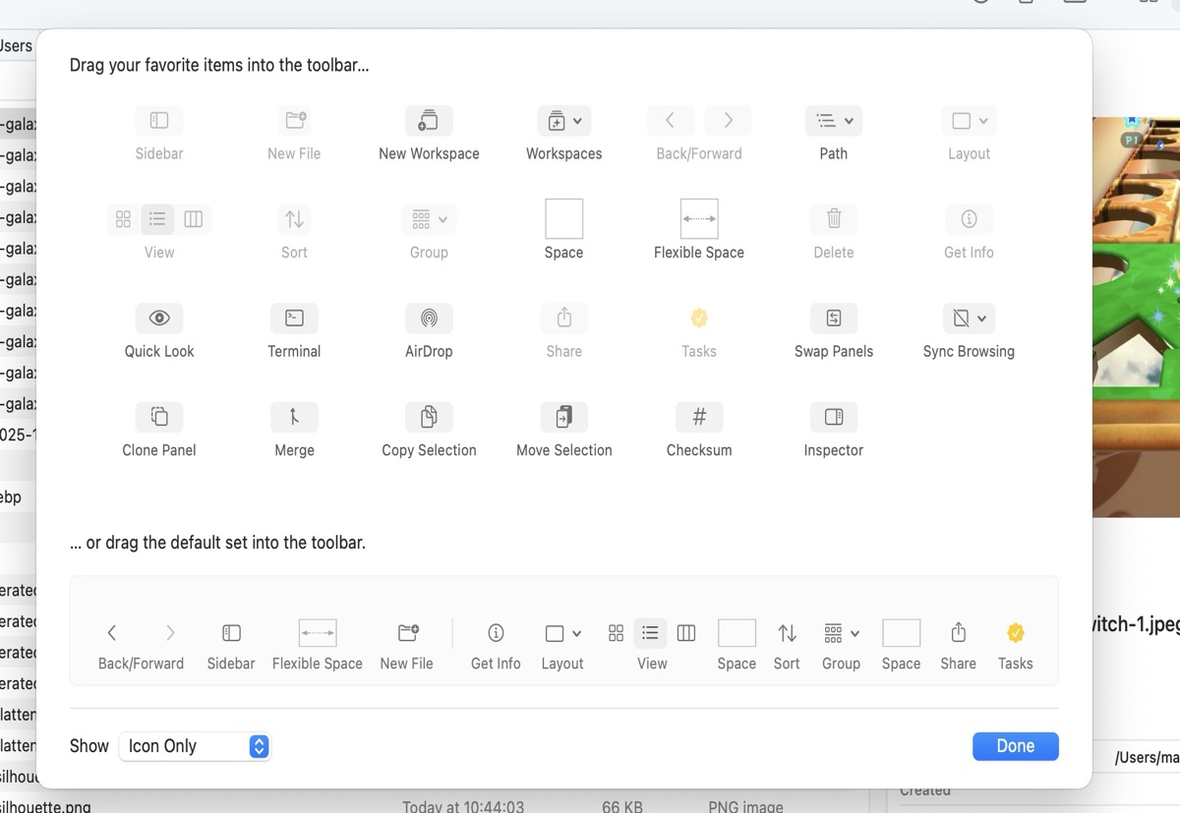
Task: Click the Sort icon in the items palette
Action: click(294, 219)
